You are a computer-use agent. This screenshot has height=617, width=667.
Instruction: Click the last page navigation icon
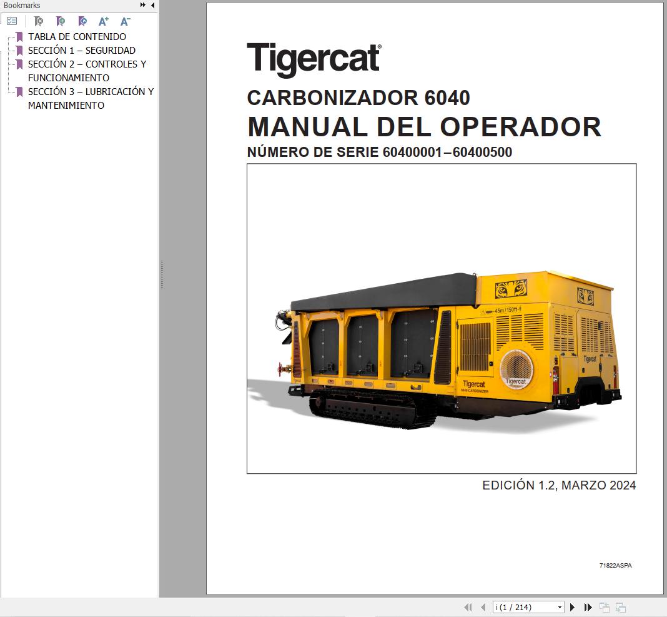(588, 606)
